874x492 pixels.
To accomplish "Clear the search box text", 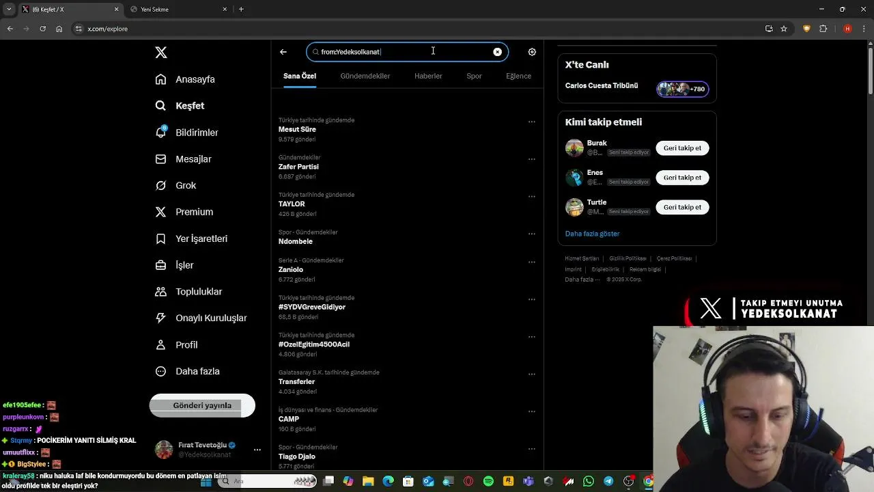I will click(x=498, y=52).
